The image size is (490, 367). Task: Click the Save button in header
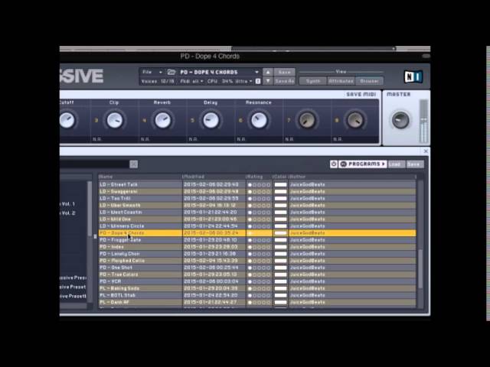[x=284, y=72]
